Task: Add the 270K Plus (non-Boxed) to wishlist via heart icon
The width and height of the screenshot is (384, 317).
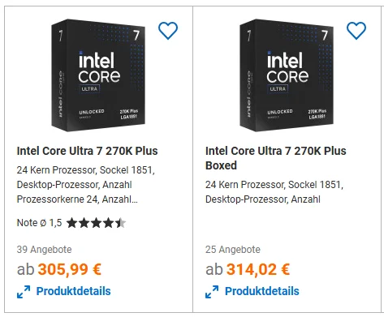Action: coord(168,31)
